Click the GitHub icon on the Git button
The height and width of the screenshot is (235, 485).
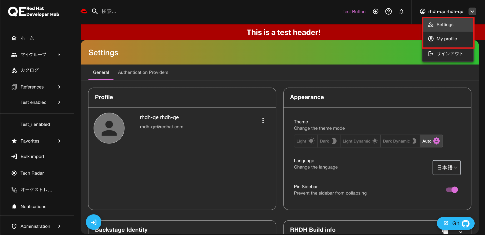click(x=465, y=224)
